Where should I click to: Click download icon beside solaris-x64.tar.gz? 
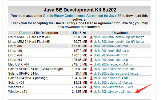[x=91, y=83]
